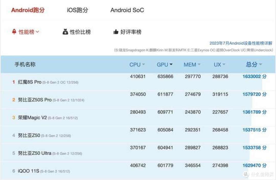Open the 好评率榜 ranking
This screenshot has width=276, height=180.
click(x=131, y=32)
